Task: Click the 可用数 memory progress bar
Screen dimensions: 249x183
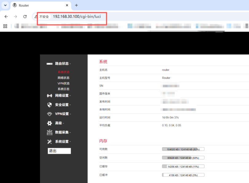Action: (x=183, y=149)
